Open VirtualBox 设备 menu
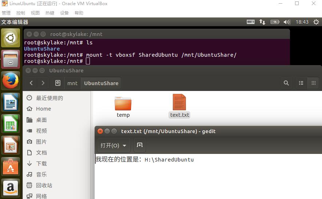 (64, 13)
